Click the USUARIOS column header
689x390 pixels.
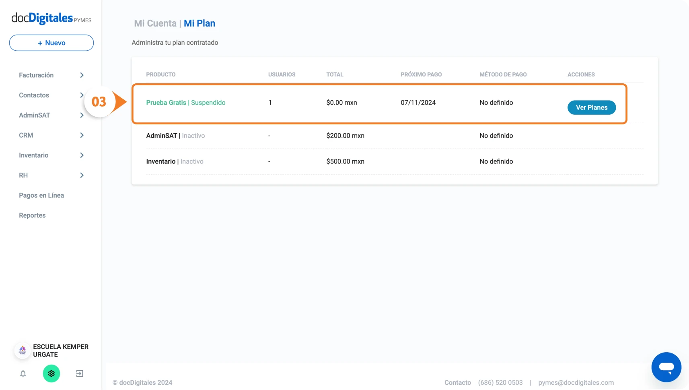[x=282, y=74]
